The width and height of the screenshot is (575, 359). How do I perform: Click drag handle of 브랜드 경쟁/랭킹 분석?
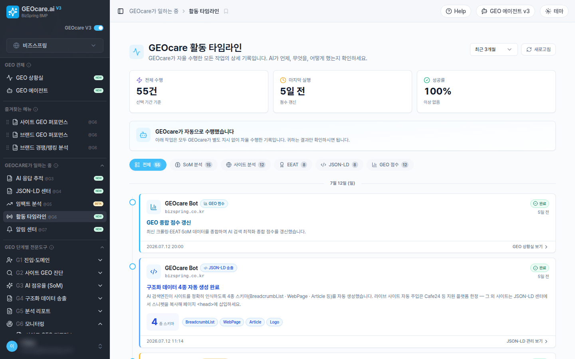coord(8,148)
